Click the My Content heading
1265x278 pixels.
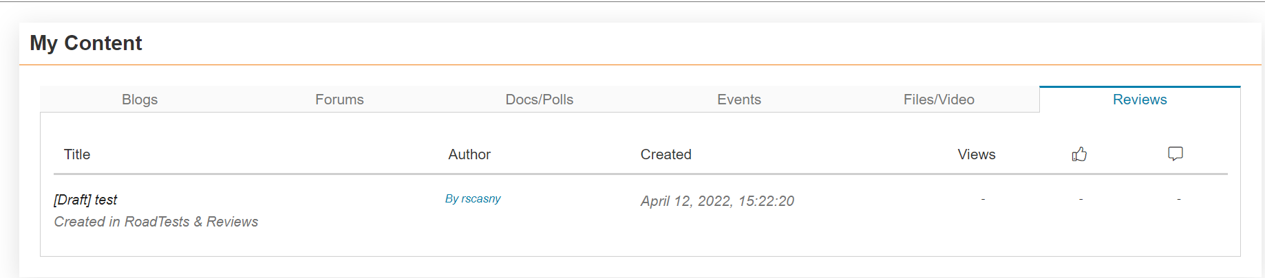point(86,43)
